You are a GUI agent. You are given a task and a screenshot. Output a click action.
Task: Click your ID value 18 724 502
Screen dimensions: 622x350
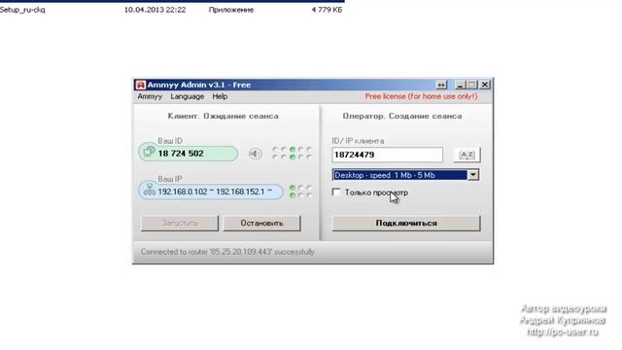pyautogui.click(x=181, y=154)
